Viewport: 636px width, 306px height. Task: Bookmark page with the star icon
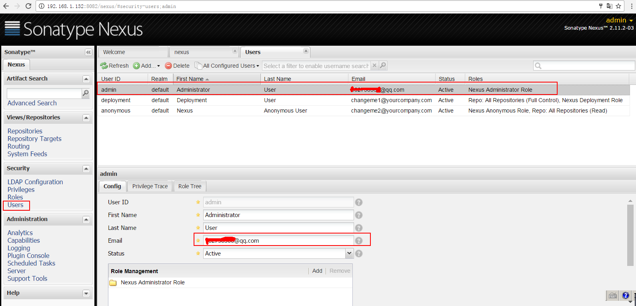618,6
